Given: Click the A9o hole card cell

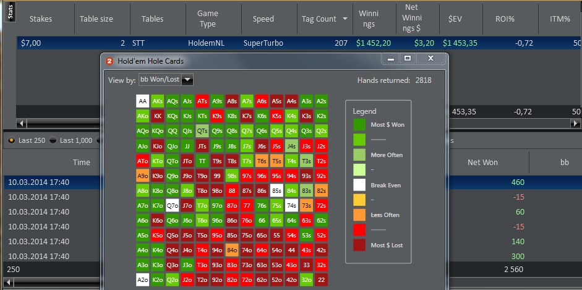Looking at the screenshot, I should pos(142,176).
